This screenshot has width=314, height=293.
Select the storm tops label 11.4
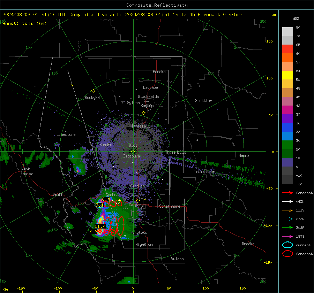pos(100,226)
